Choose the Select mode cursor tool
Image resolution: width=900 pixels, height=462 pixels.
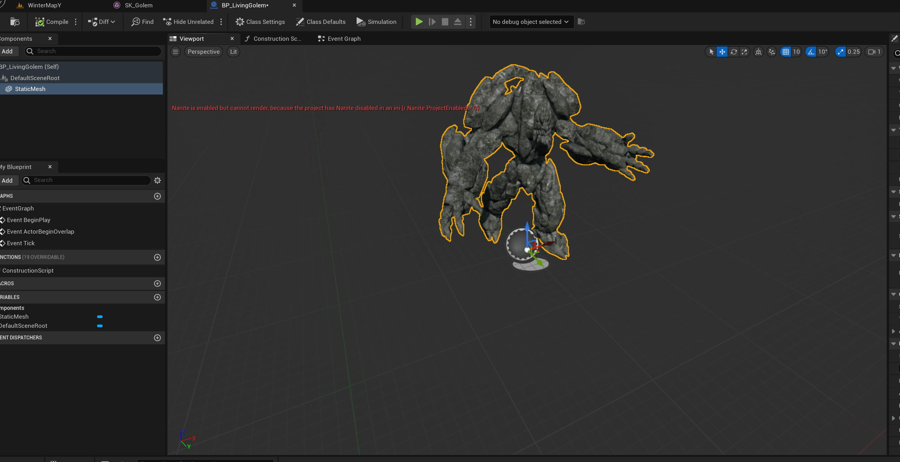[711, 52]
